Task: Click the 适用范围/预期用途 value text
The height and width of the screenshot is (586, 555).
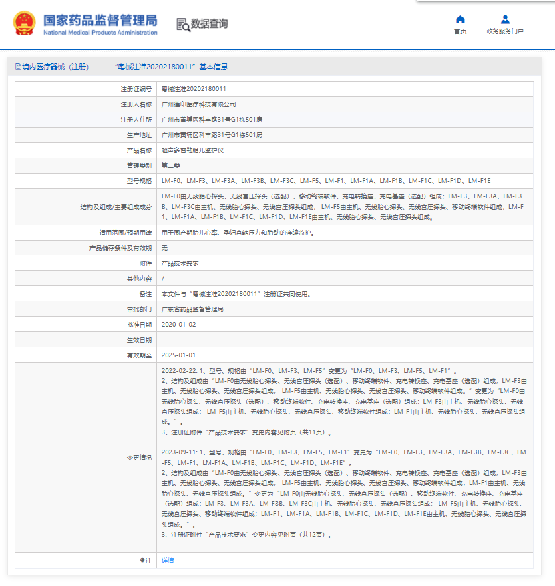Action: [x=238, y=233]
